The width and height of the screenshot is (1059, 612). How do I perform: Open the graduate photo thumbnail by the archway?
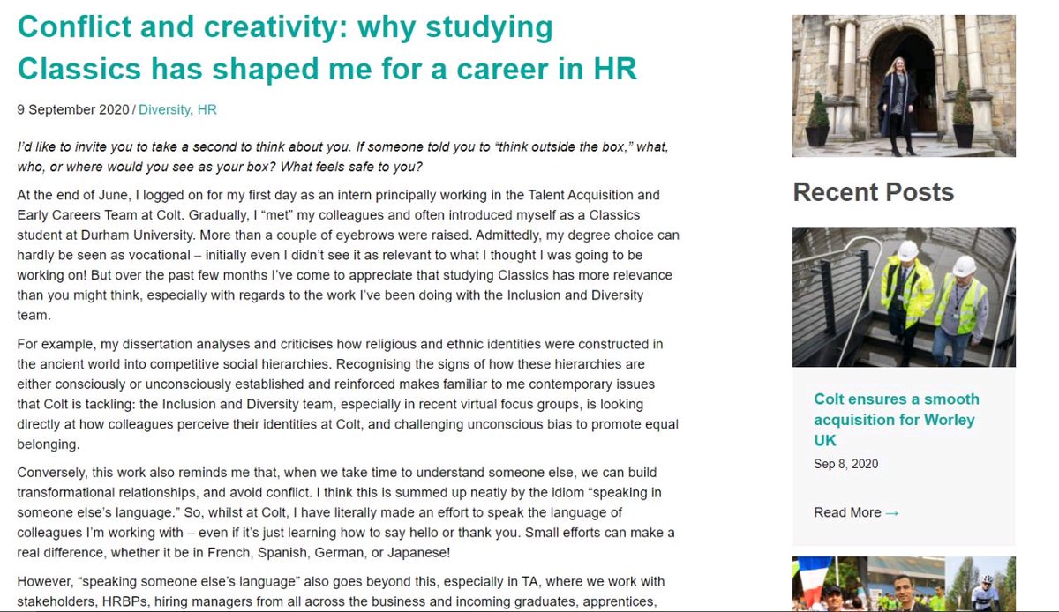[x=904, y=86]
